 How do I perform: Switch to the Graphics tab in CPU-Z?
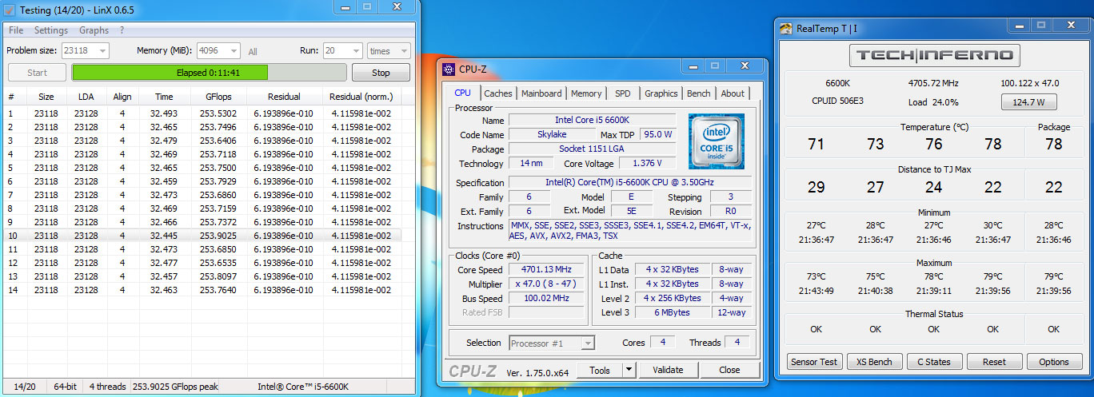[661, 93]
